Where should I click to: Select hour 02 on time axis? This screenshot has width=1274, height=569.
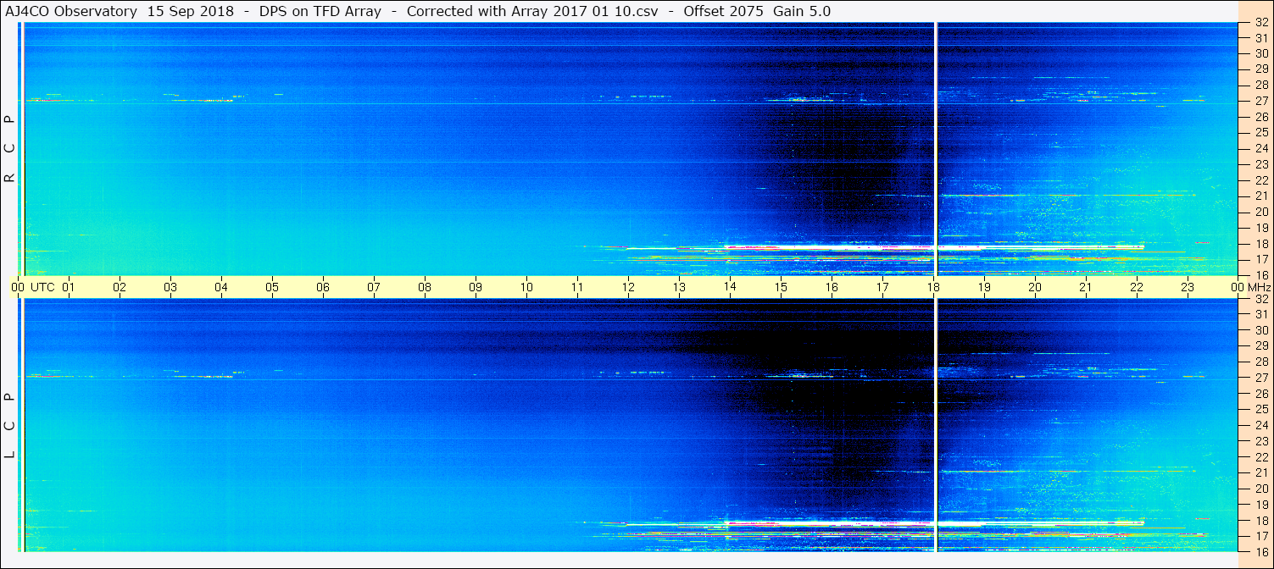(x=120, y=287)
